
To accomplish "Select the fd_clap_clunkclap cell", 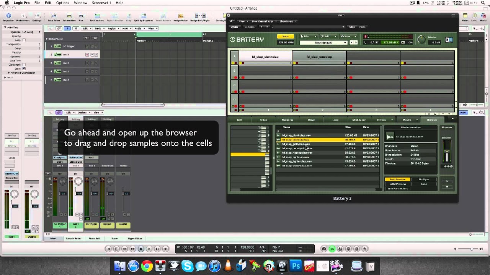I will coord(265,57).
